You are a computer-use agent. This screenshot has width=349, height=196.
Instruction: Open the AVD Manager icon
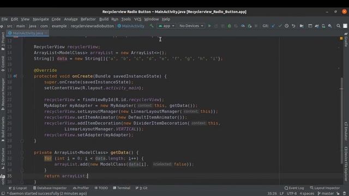point(323,26)
